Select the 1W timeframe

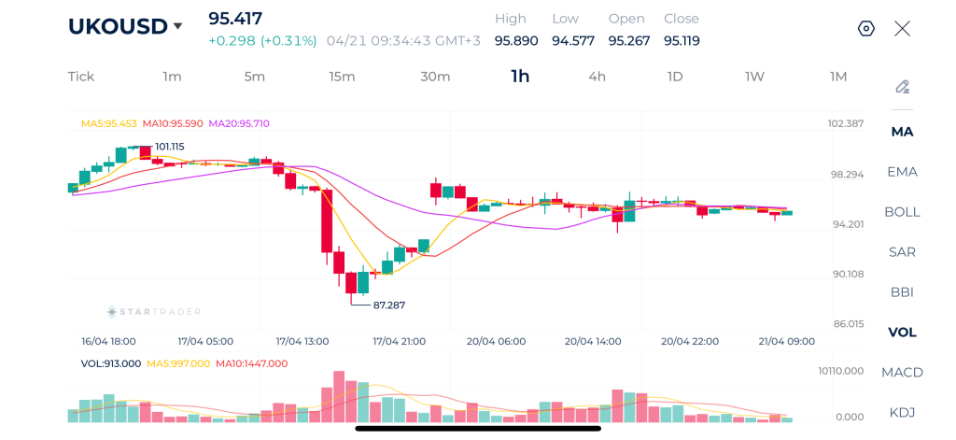[x=754, y=77]
